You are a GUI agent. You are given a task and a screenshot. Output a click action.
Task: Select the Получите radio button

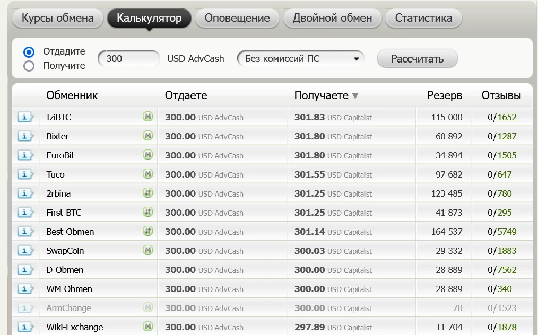pyautogui.click(x=29, y=66)
